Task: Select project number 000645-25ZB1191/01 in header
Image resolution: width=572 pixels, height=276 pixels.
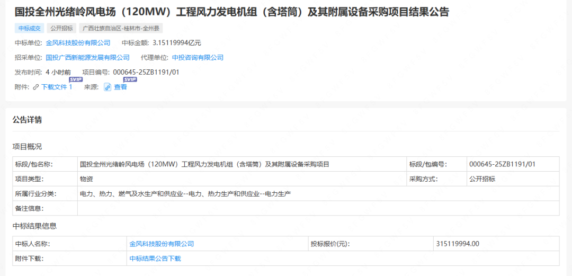Action: point(146,72)
